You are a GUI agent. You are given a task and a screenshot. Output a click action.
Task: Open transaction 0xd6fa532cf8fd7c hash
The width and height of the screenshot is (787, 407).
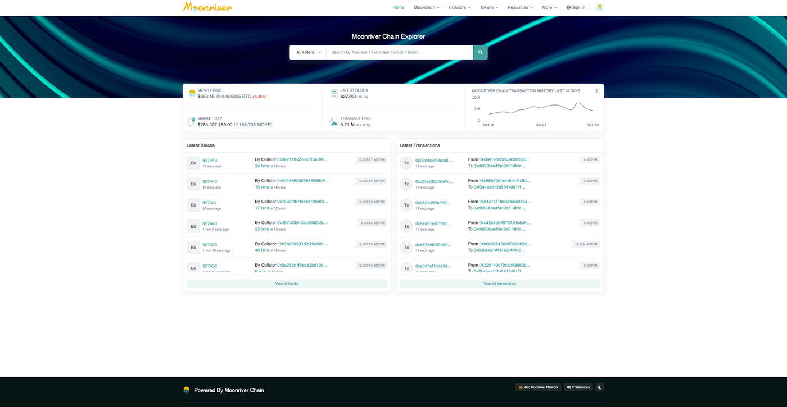(435, 181)
